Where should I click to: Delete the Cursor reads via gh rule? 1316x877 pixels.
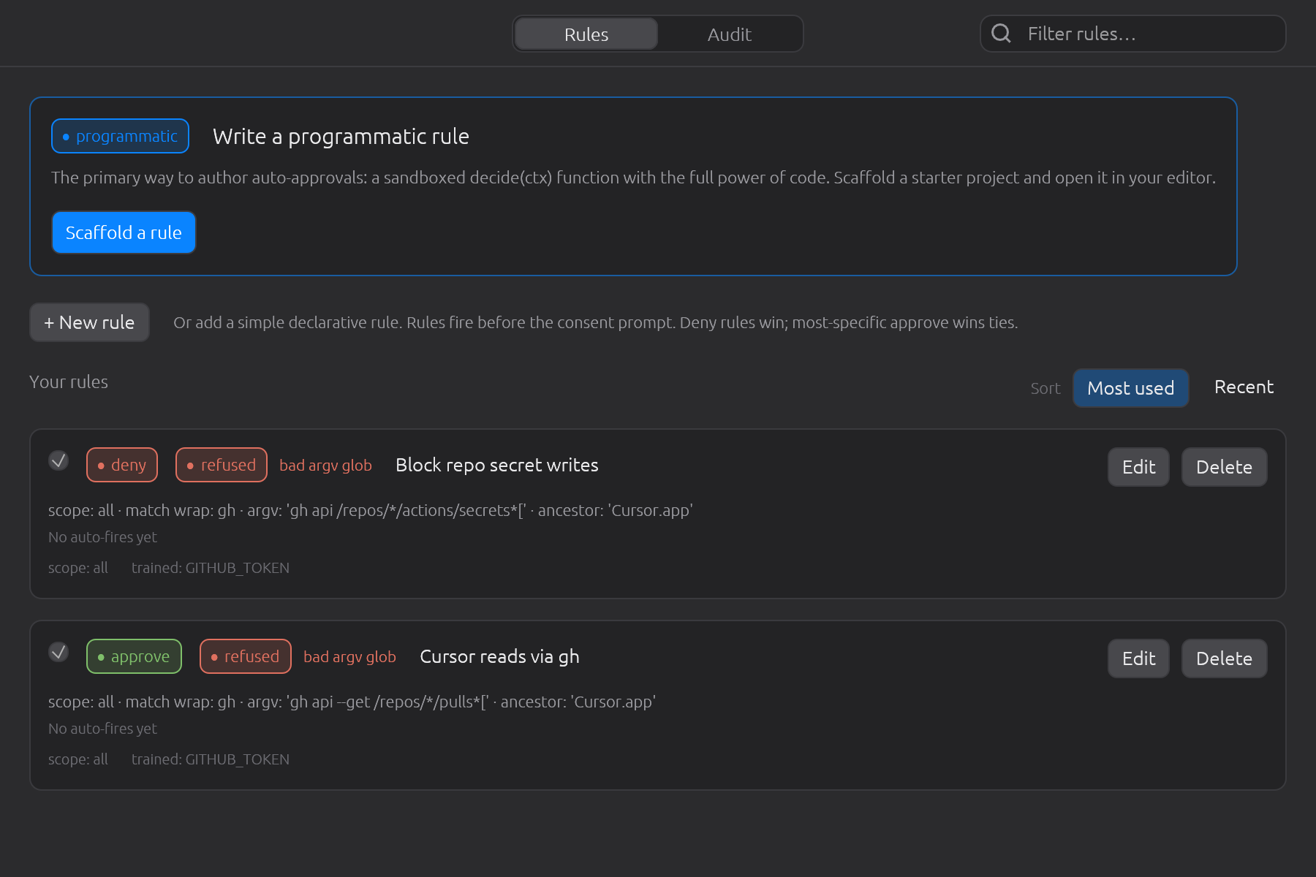[x=1224, y=658]
